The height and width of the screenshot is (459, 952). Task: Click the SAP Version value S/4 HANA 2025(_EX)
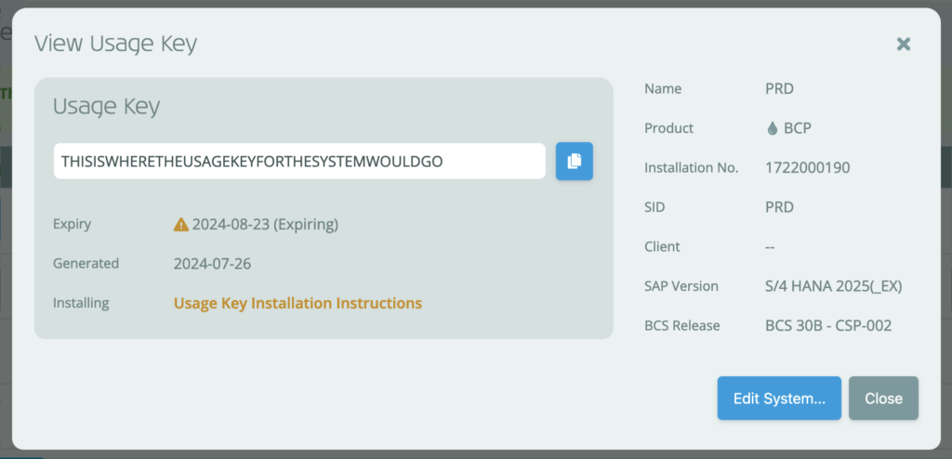point(834,286)
